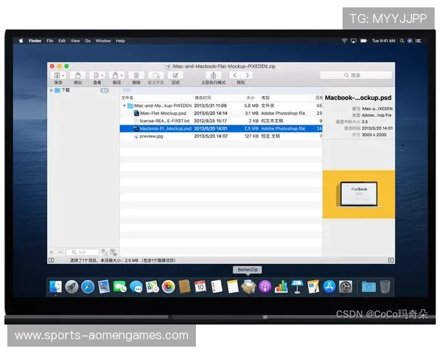Screen dimensions: 442x354
Task: Open the Edit menu in menu bar
Action: click(x=62, y=41)
